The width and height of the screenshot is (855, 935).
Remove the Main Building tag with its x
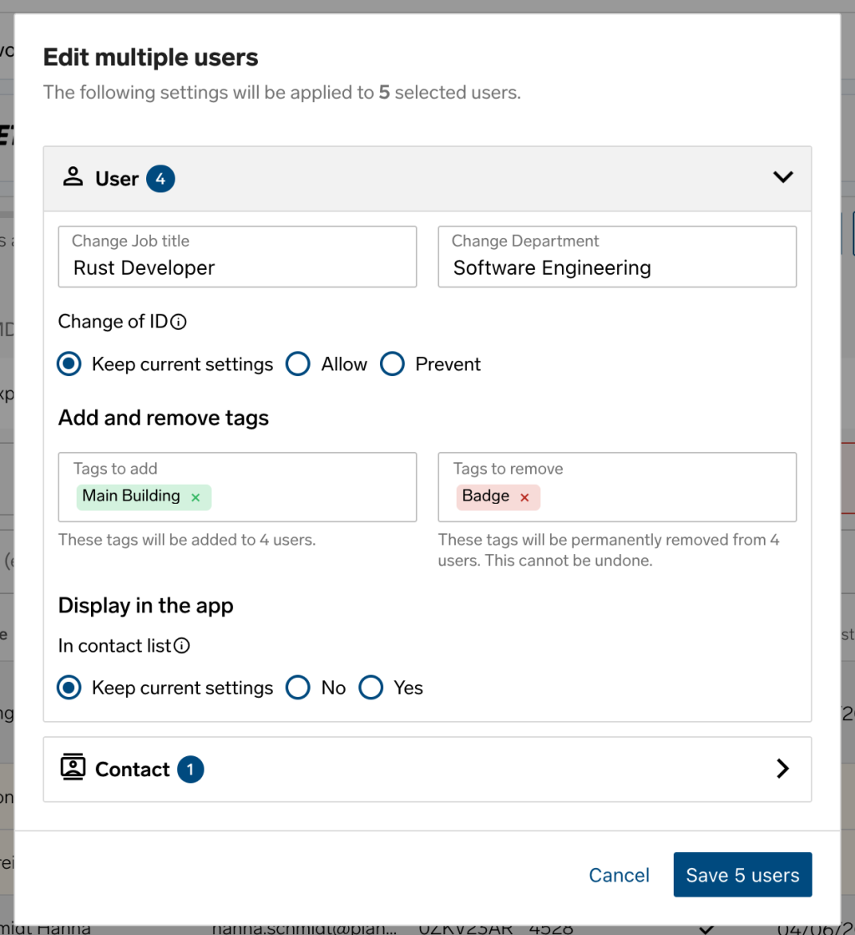pos(195,497)
